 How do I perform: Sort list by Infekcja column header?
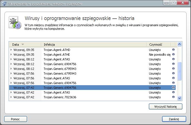pyautogui.click(x=94, y=45)
